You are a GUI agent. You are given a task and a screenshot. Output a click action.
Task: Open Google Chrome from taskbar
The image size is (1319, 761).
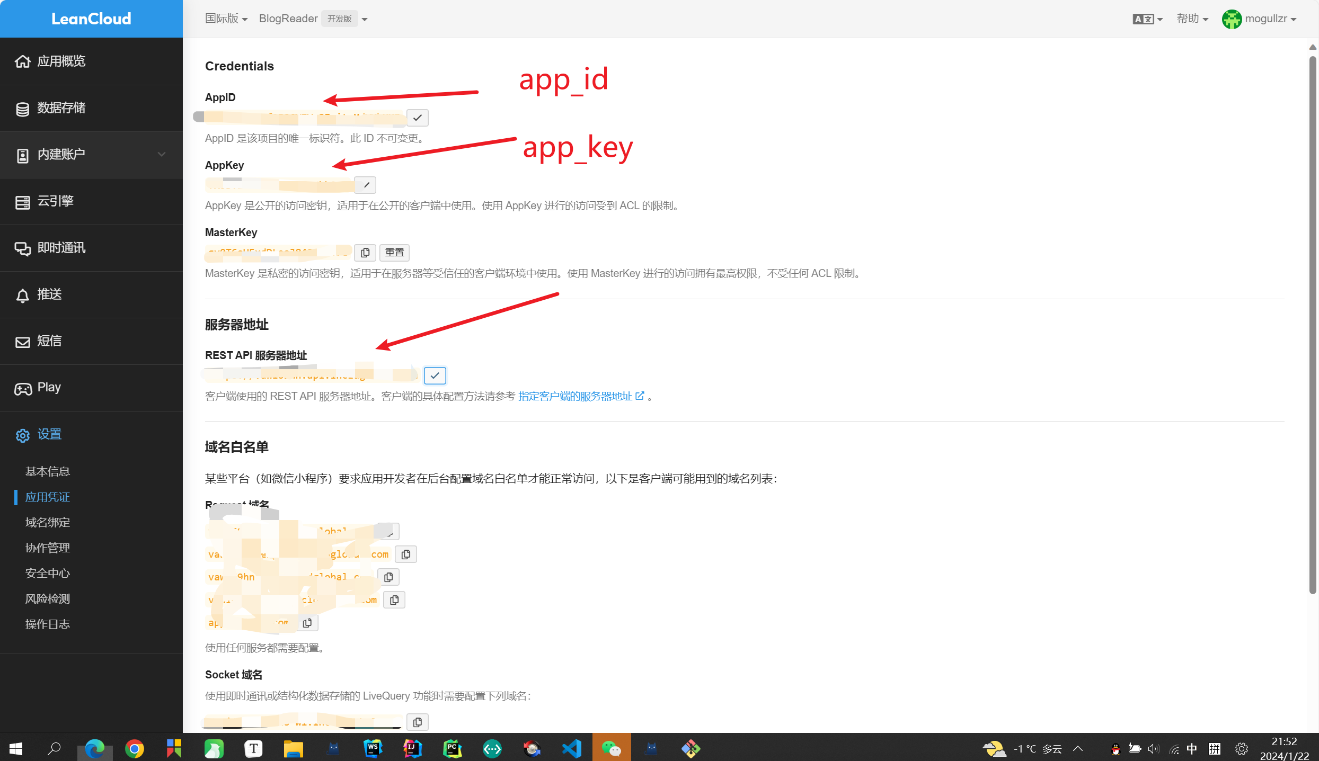click(135, 748)
